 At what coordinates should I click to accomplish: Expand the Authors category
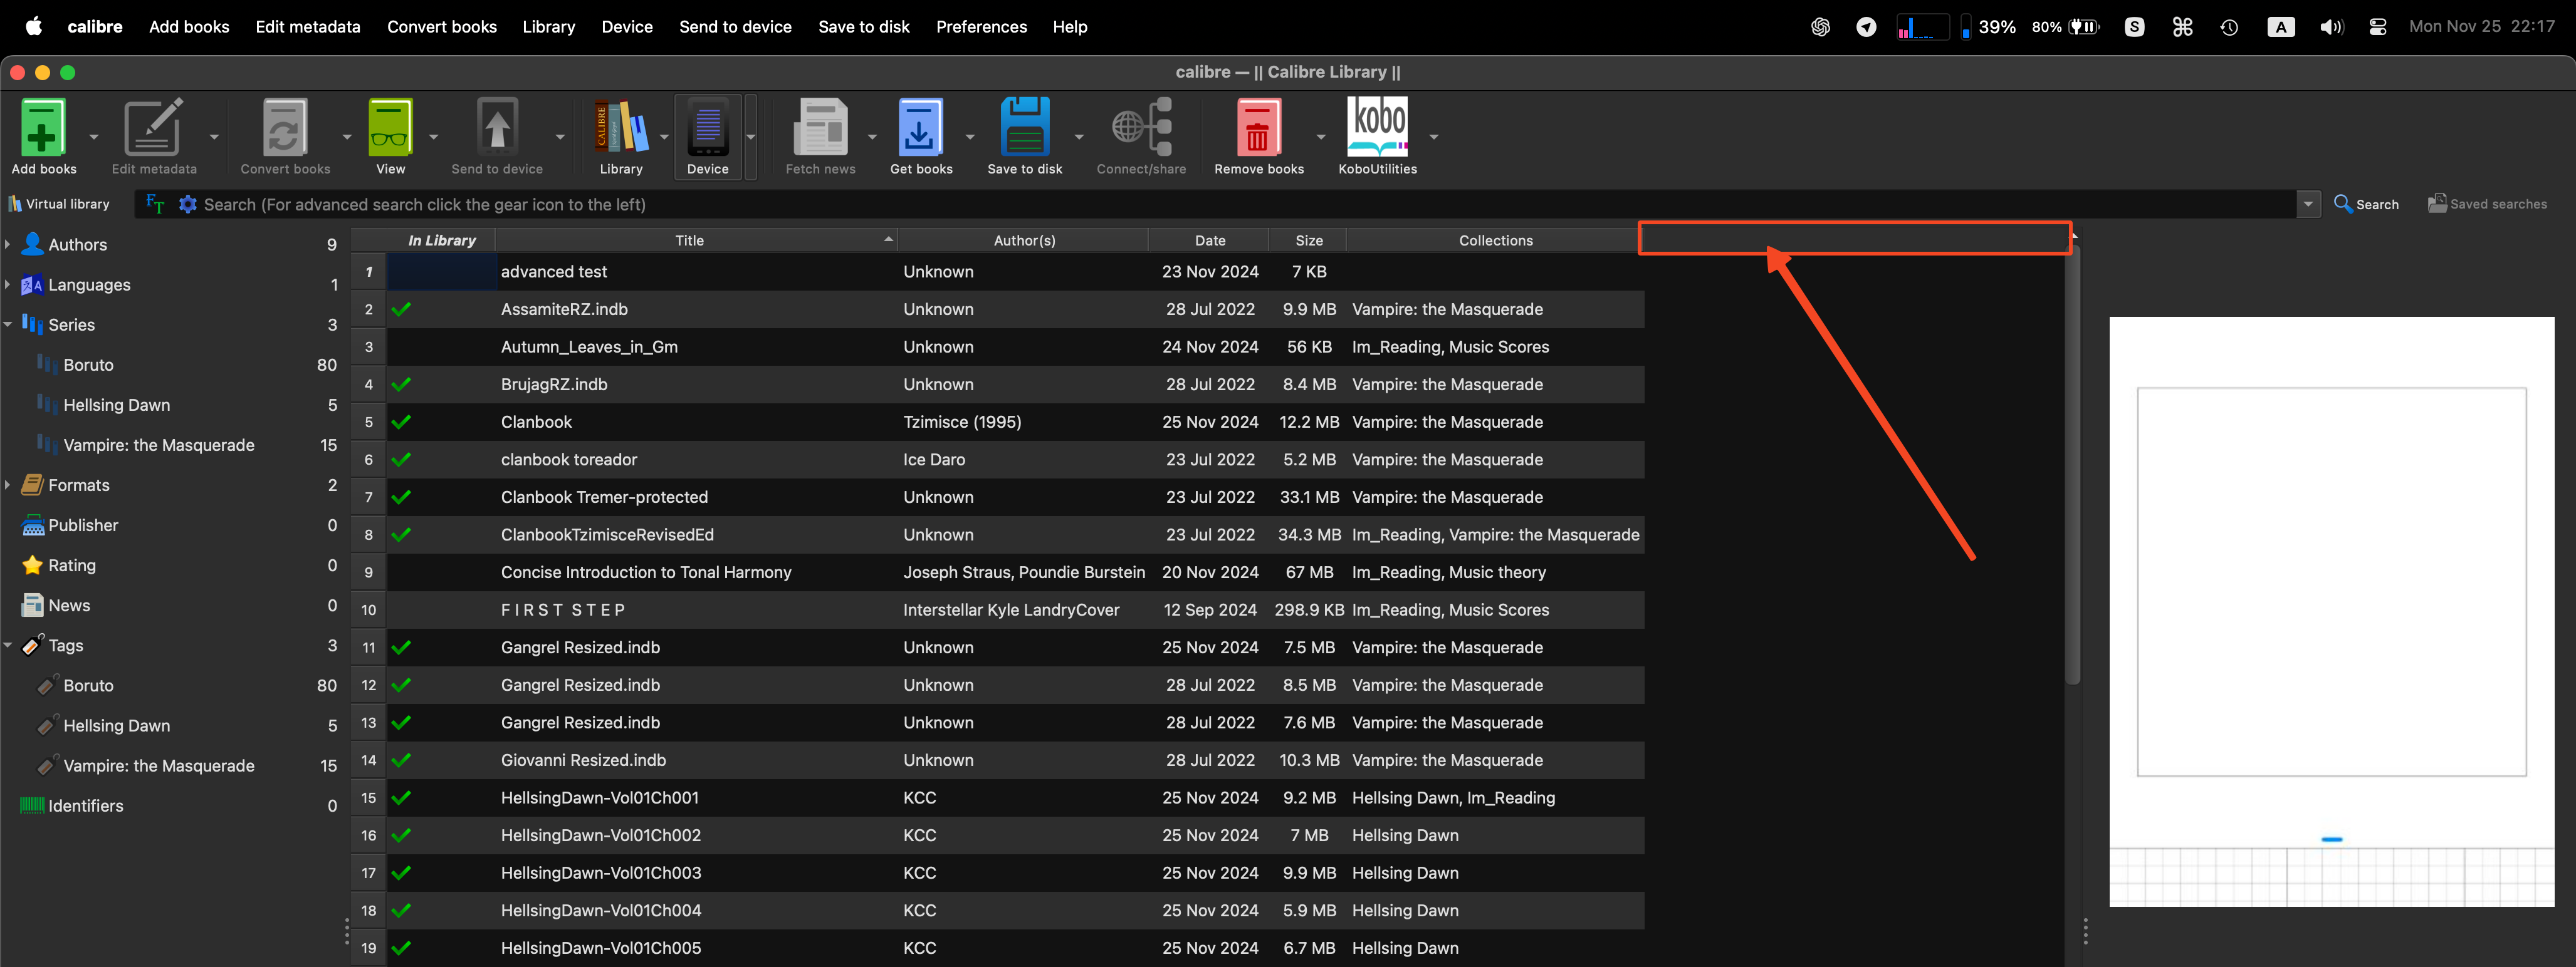tap(8, 245)
